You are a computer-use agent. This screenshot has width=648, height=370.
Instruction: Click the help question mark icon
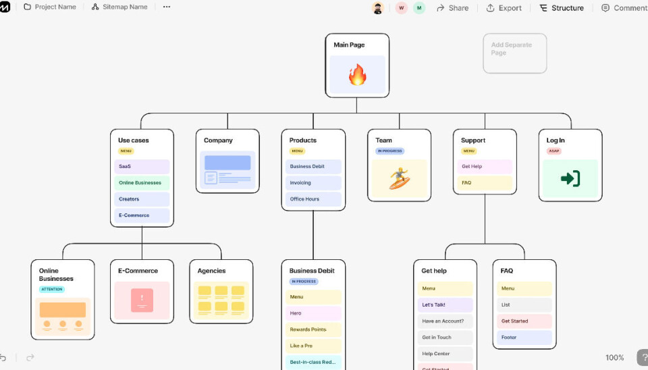(642, 357)
